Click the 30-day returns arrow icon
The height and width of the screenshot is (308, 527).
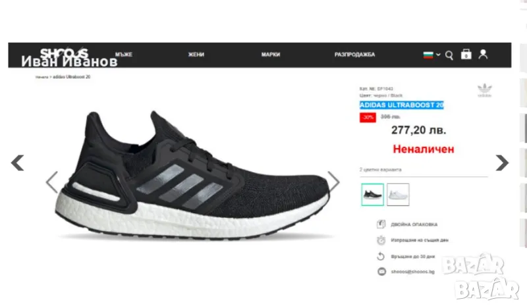point(381,256)
